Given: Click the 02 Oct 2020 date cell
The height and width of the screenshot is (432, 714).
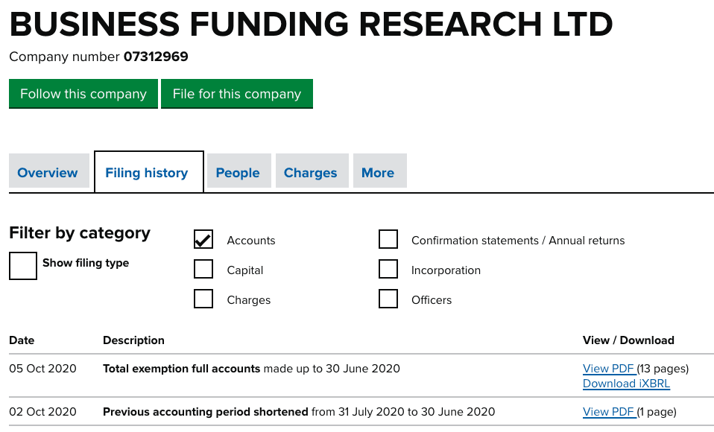Looking at the screenshot, I should point(42,411).
